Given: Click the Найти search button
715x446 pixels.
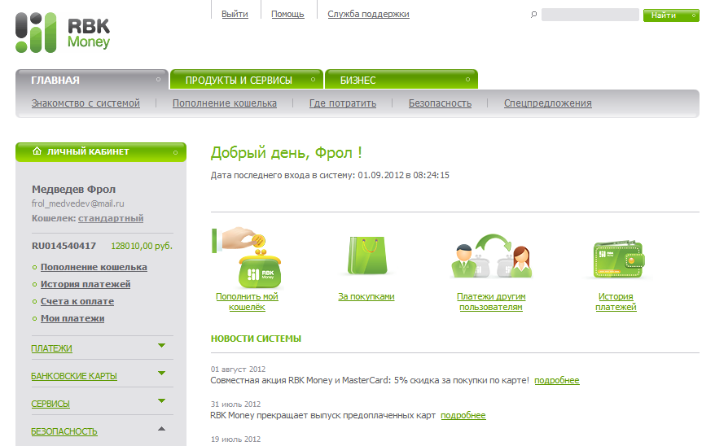Looking at the screenshot, I should (x=671, y=15).
